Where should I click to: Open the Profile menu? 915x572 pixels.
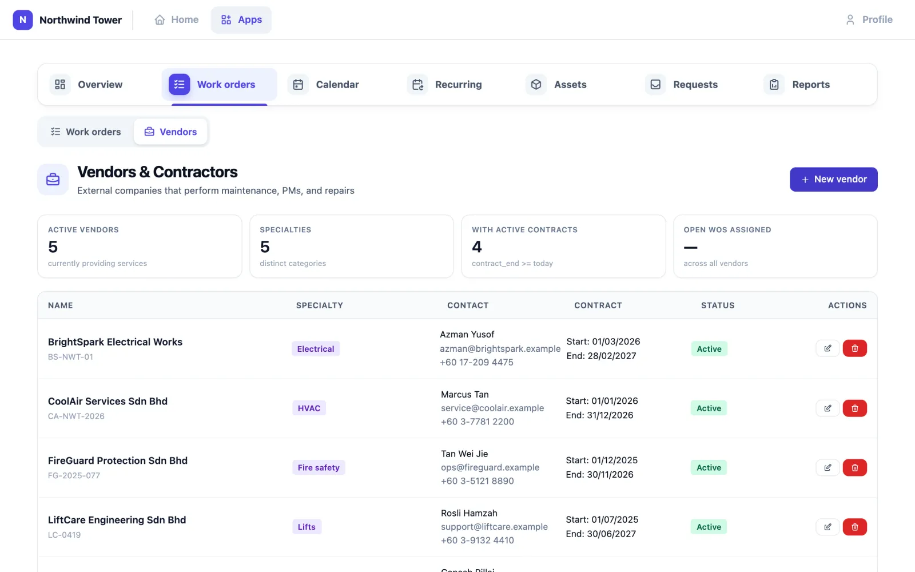[x=869, y=19]
